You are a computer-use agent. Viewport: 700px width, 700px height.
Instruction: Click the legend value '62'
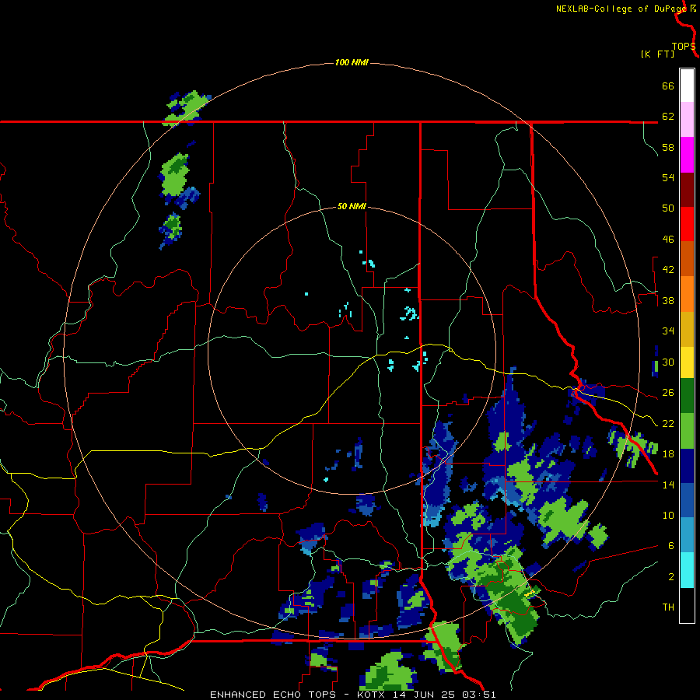pos(668,117)
